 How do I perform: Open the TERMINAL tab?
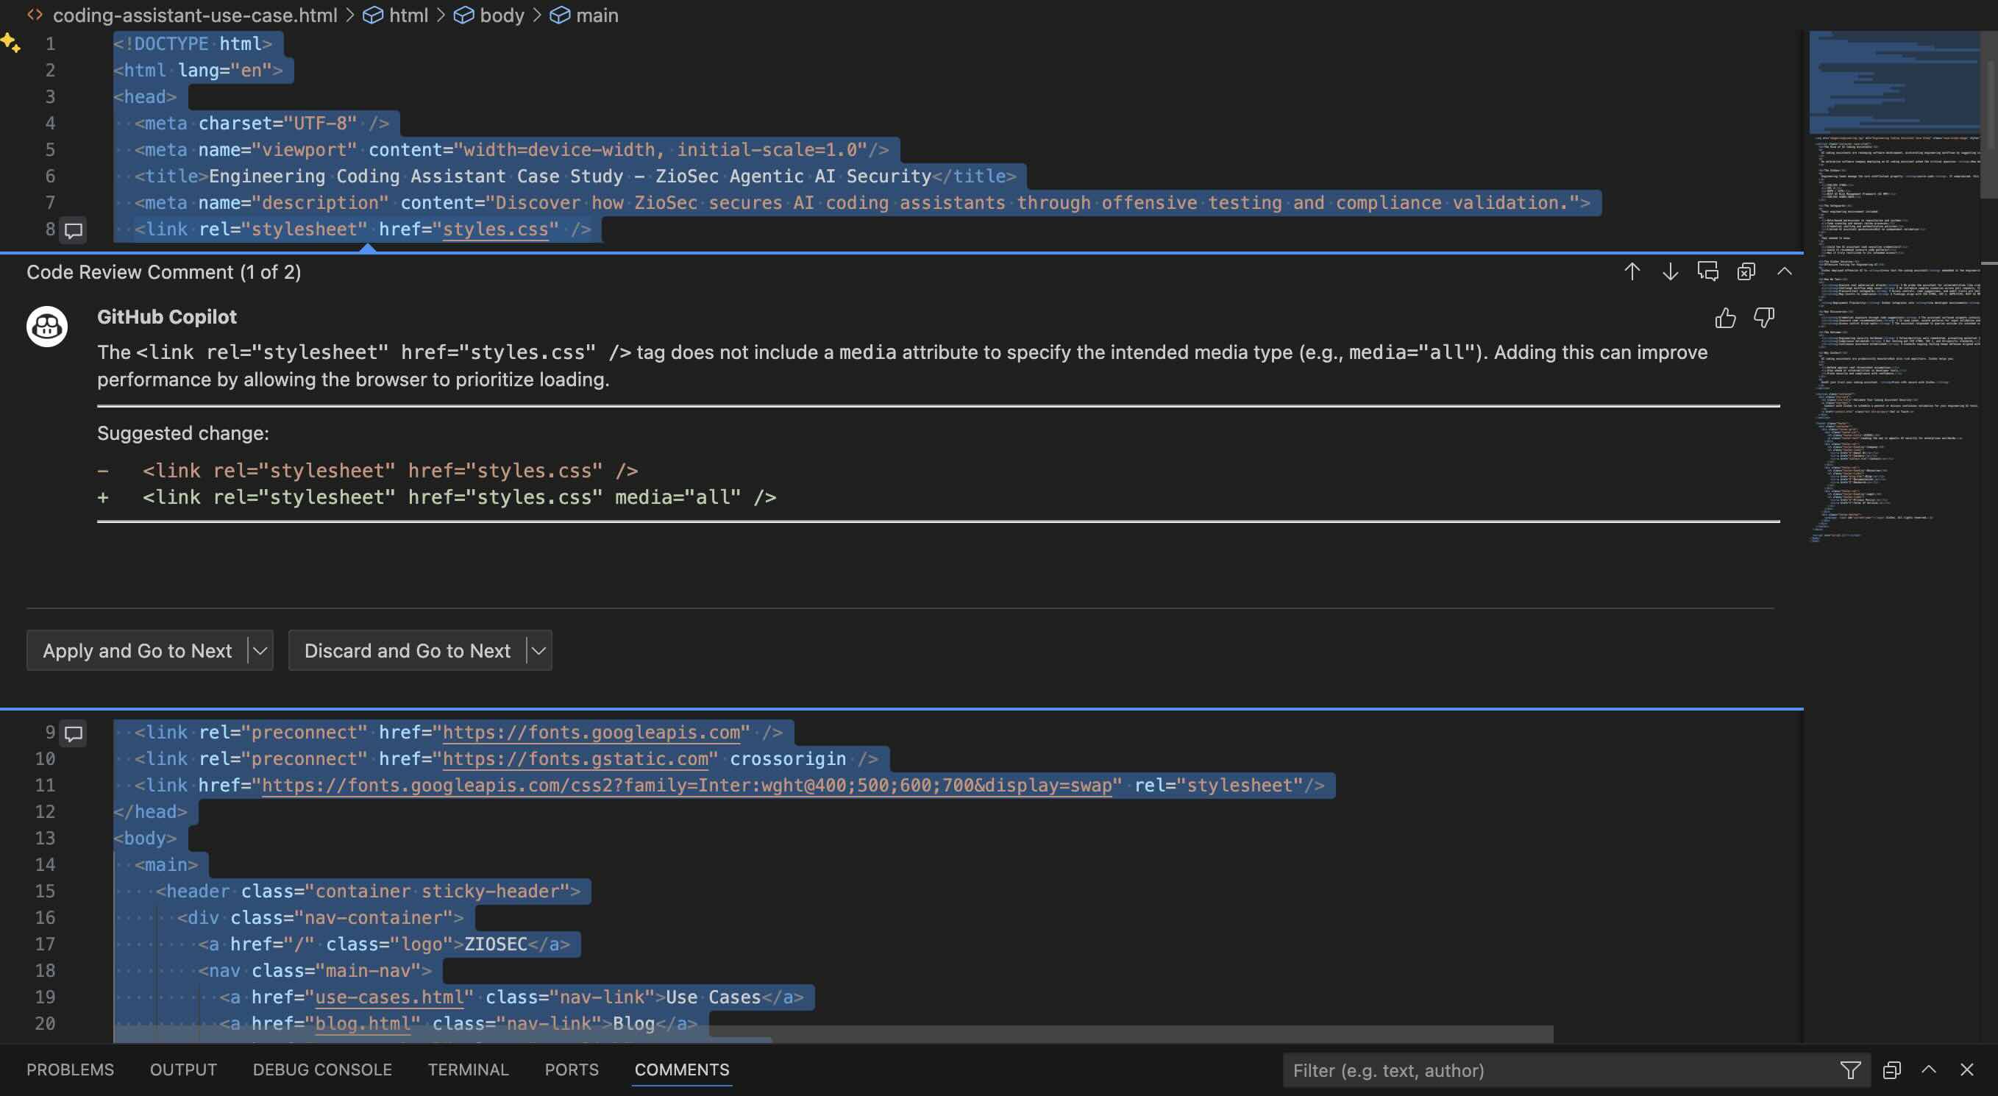click(x=468, y=1070)
